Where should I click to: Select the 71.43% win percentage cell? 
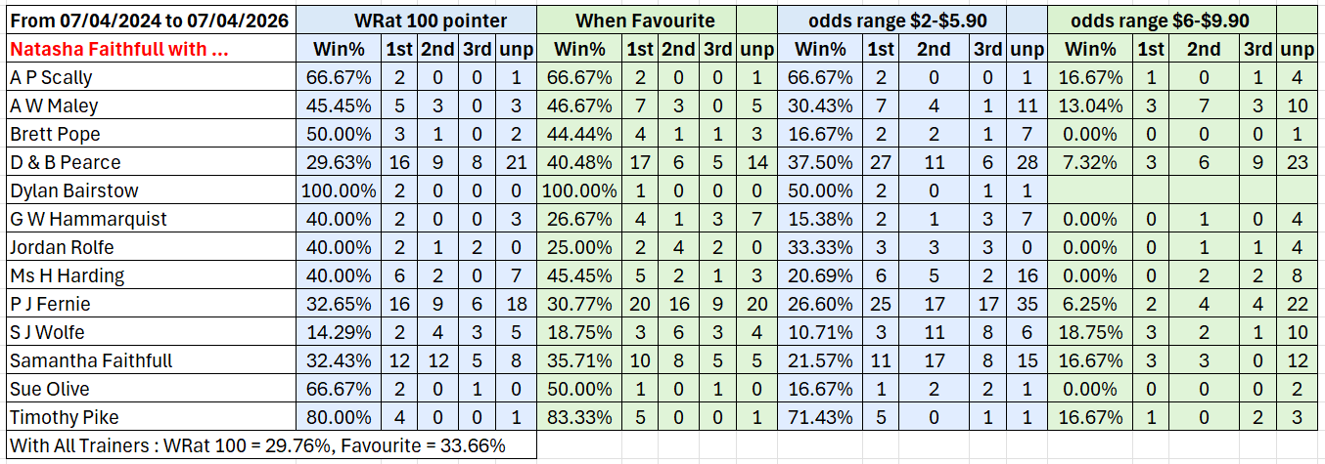(x=821, y=417)
